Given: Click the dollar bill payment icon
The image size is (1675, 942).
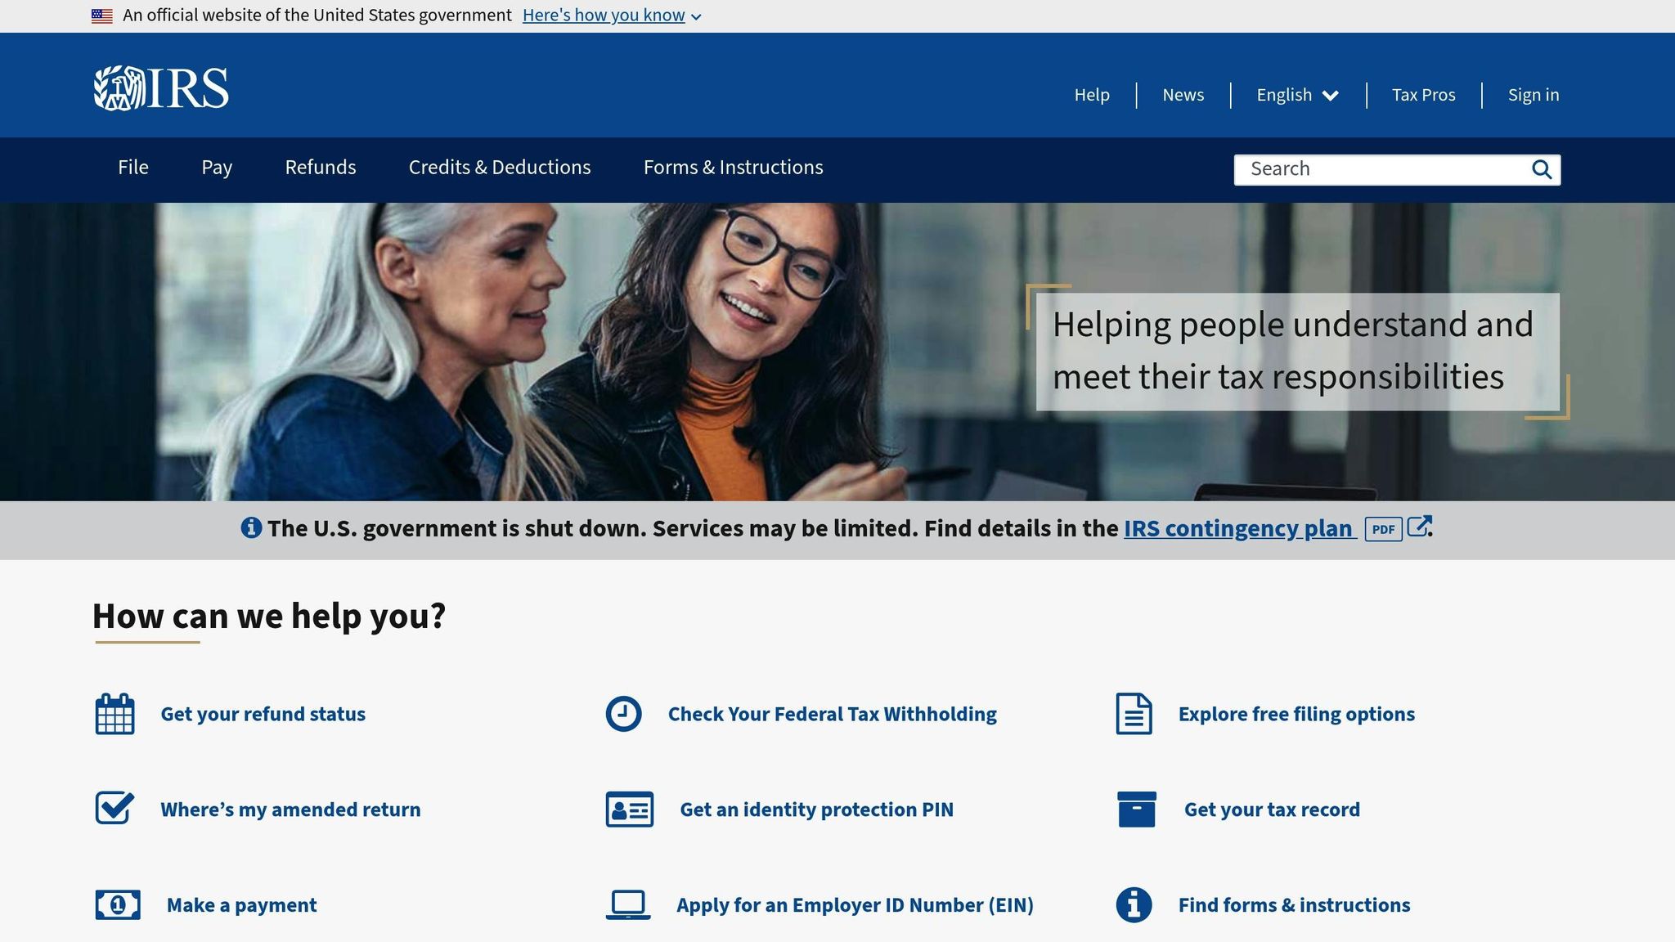Looking at the screenshot, I should pyautogui.click(x=118, y=904).
